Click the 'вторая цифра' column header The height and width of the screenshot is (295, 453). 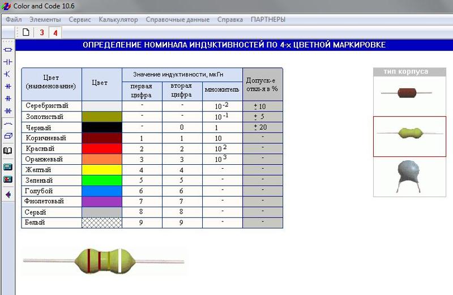[x=181, y=90]
